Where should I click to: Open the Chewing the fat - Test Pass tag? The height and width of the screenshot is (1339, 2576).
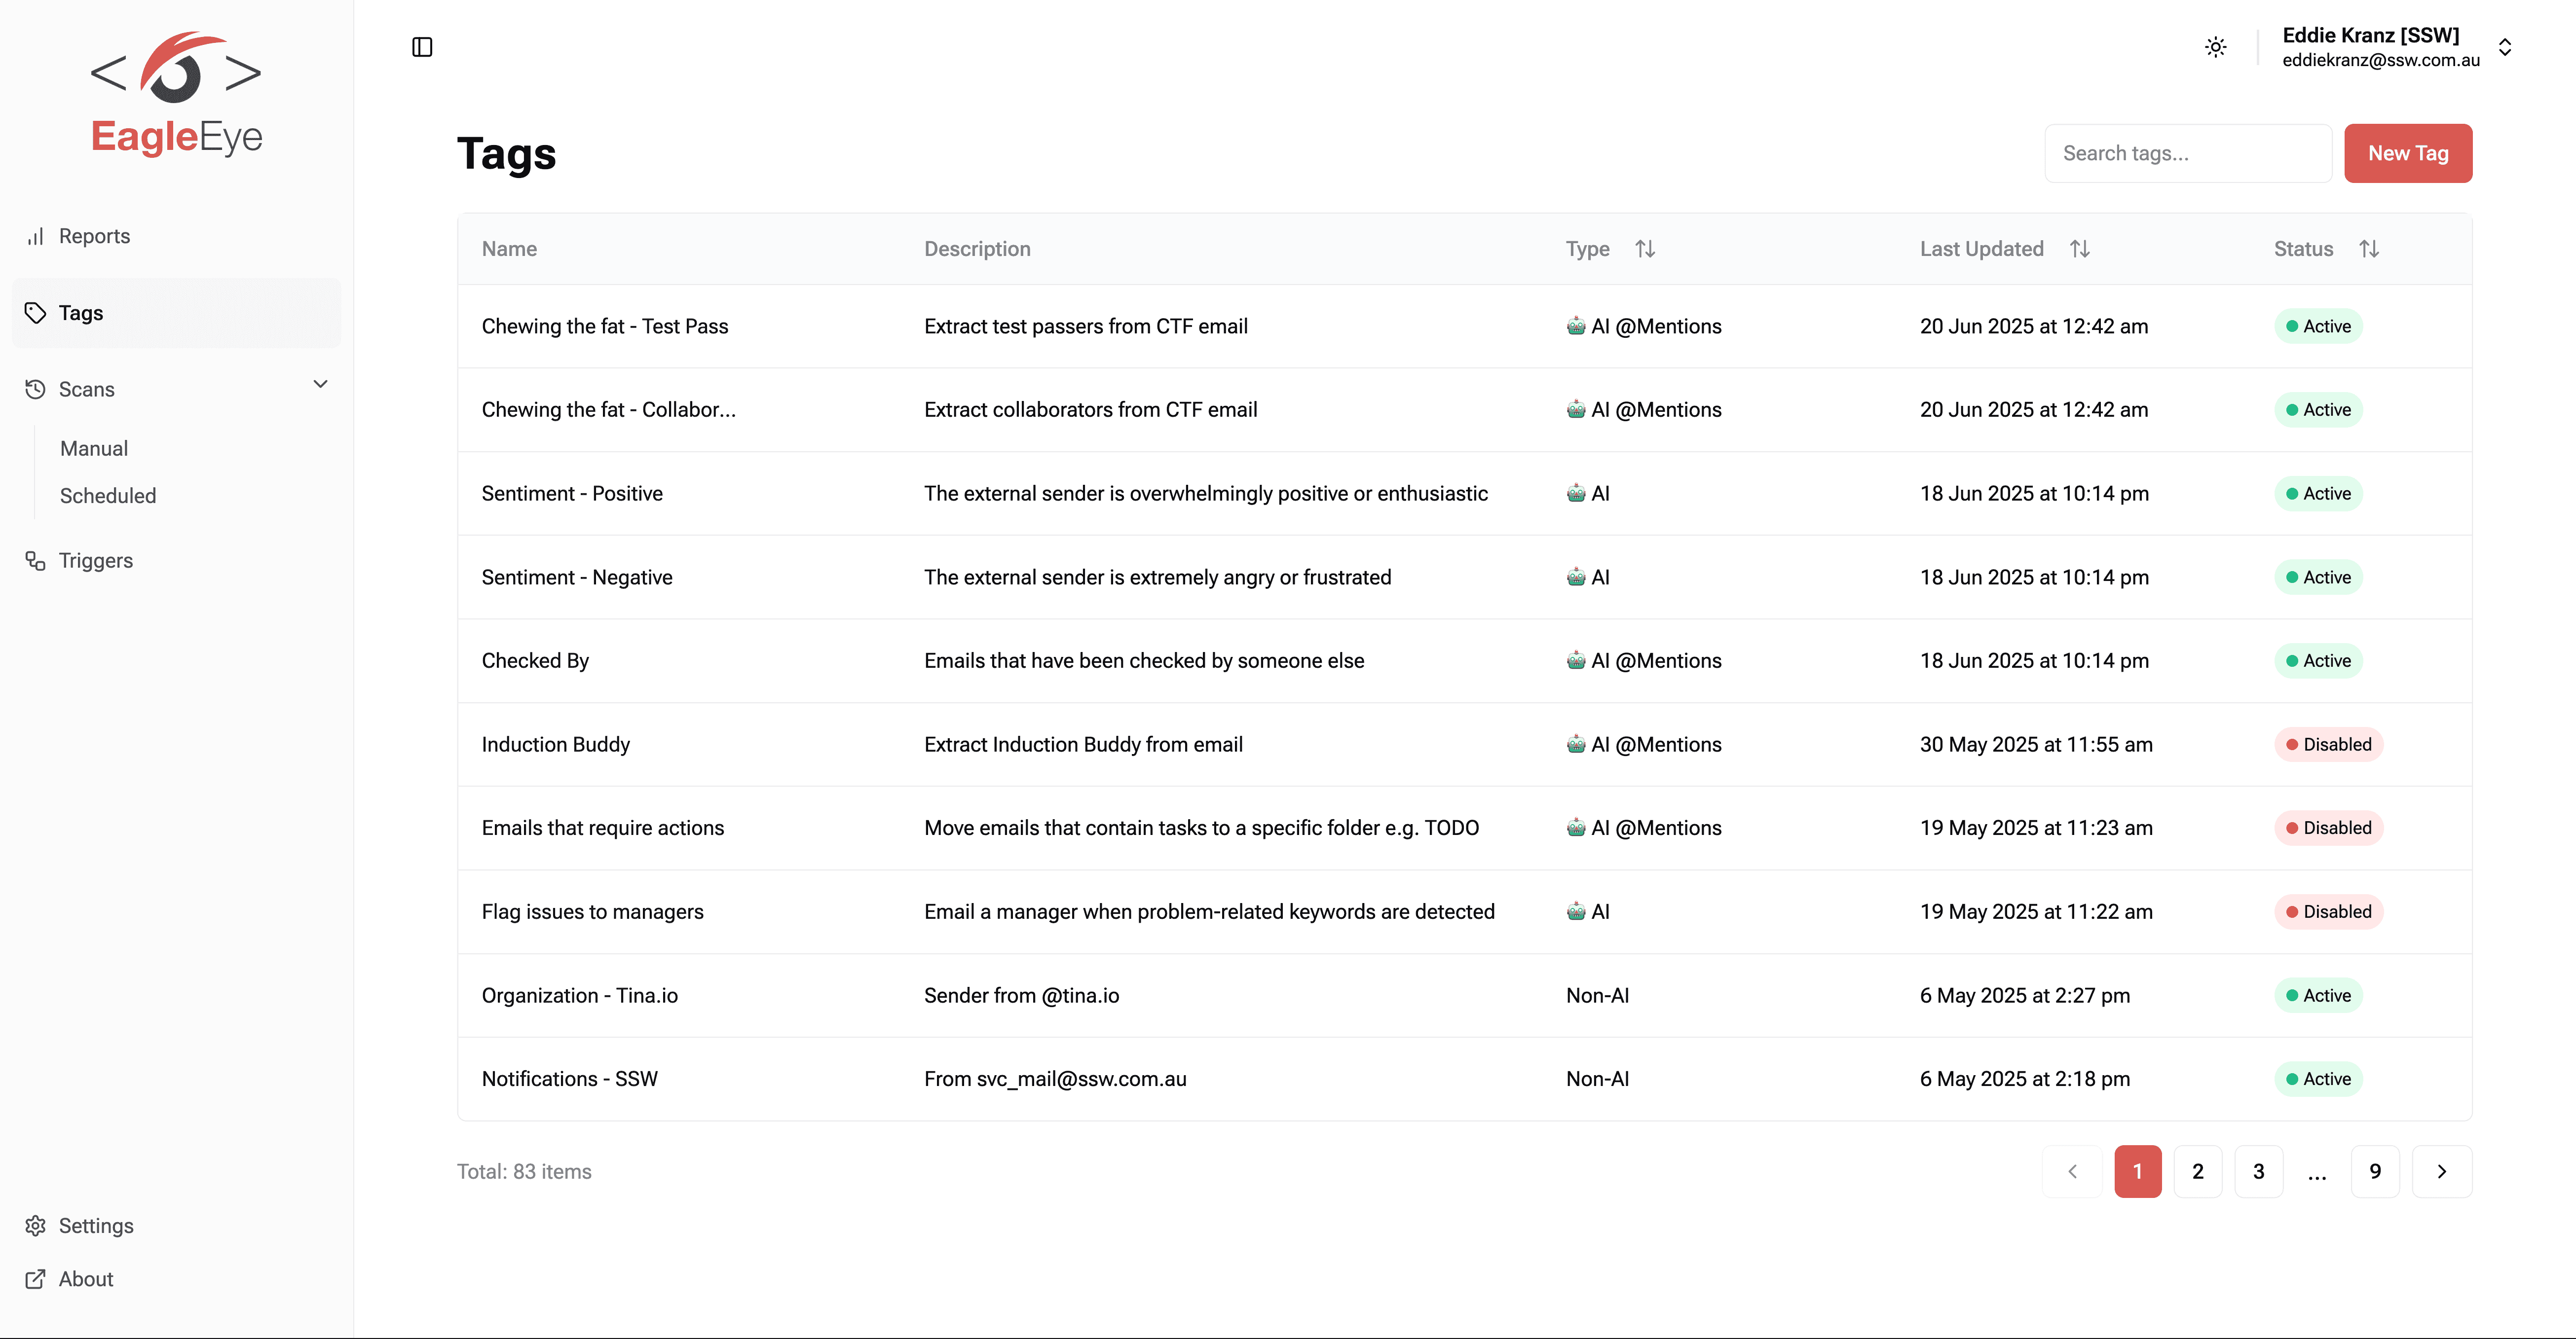tap(605, 327)
